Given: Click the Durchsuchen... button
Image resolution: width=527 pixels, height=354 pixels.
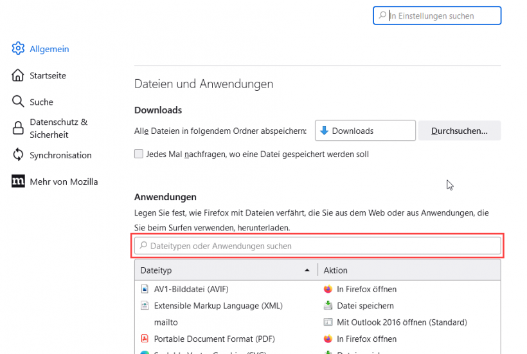Looking at the screenshot, I should pyautogui.click(x=460, y=131).
